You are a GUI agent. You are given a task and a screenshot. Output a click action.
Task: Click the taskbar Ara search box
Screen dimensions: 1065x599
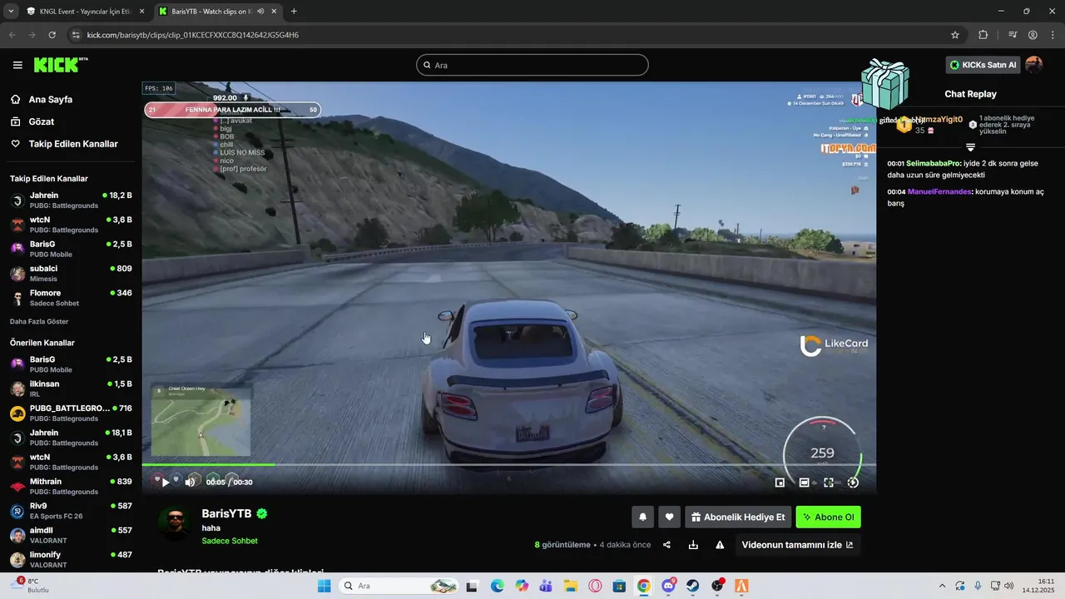pos(399,586)
